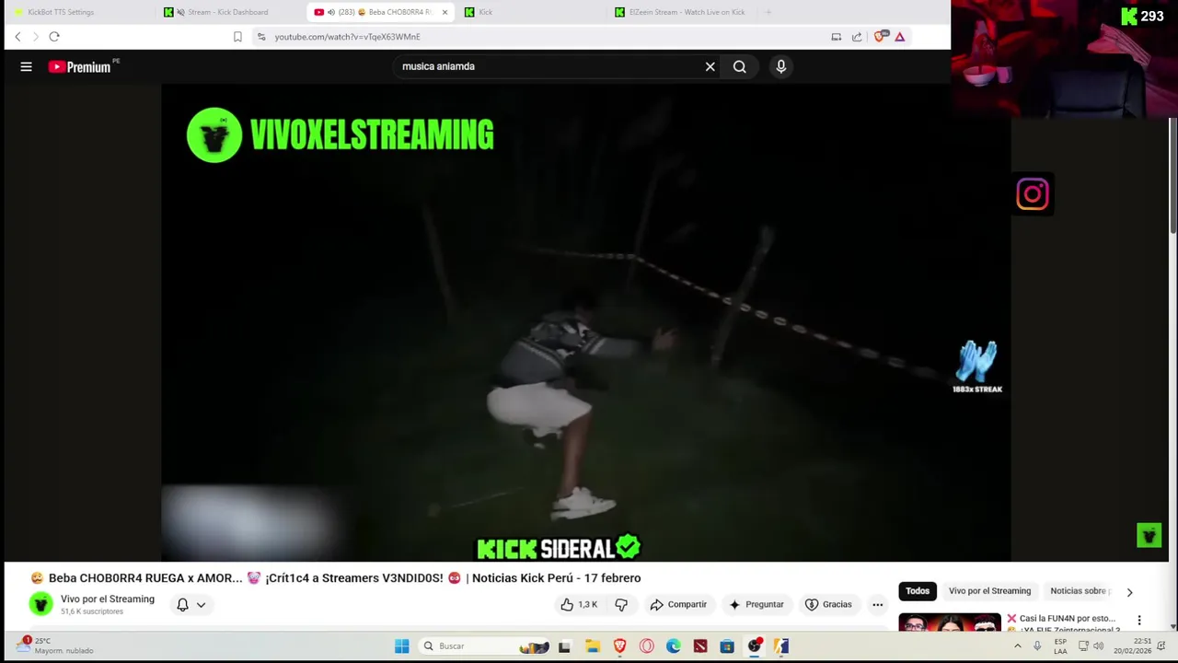Viewport: 1178px width, 663px height.
Task: Open more actions three-dot menu
Action: coord(877,604)
